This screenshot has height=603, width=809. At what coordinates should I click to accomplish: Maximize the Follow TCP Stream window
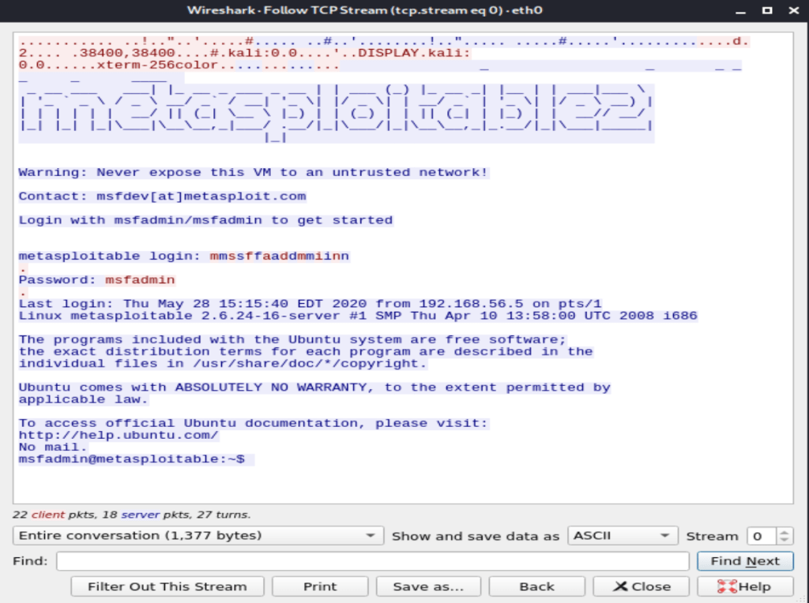point(766,10)
